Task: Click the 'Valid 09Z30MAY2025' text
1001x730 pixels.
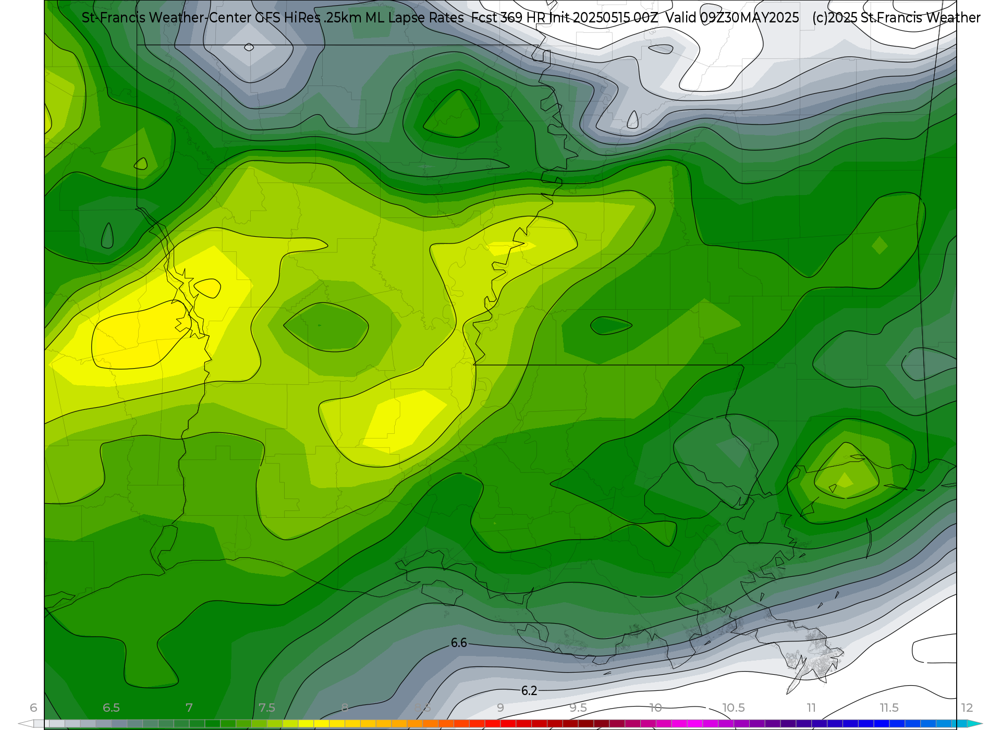Action: pos(732,18)
